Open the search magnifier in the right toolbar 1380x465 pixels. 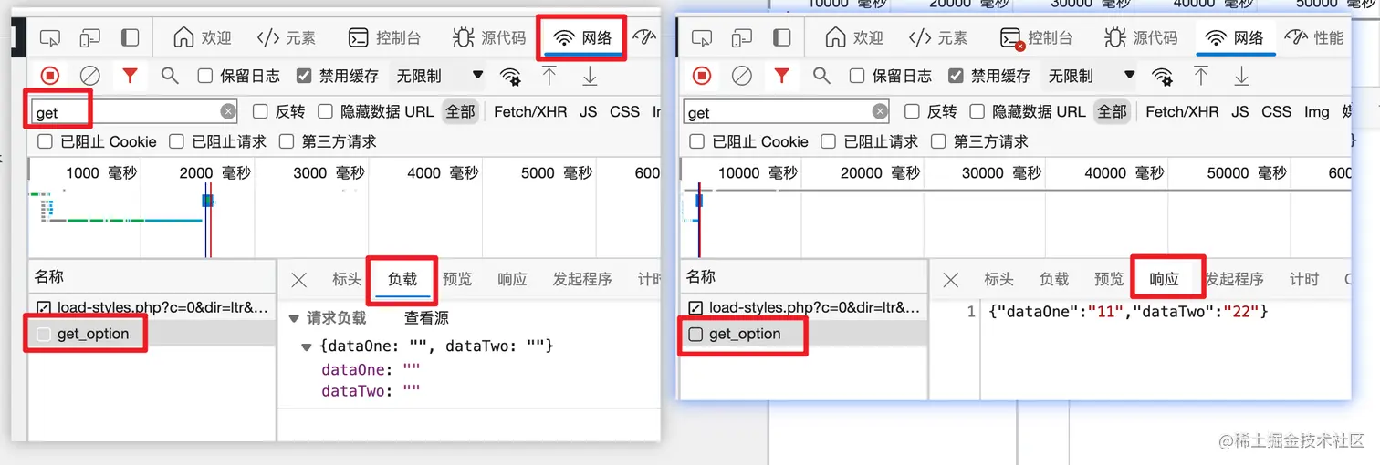point(821,76)
